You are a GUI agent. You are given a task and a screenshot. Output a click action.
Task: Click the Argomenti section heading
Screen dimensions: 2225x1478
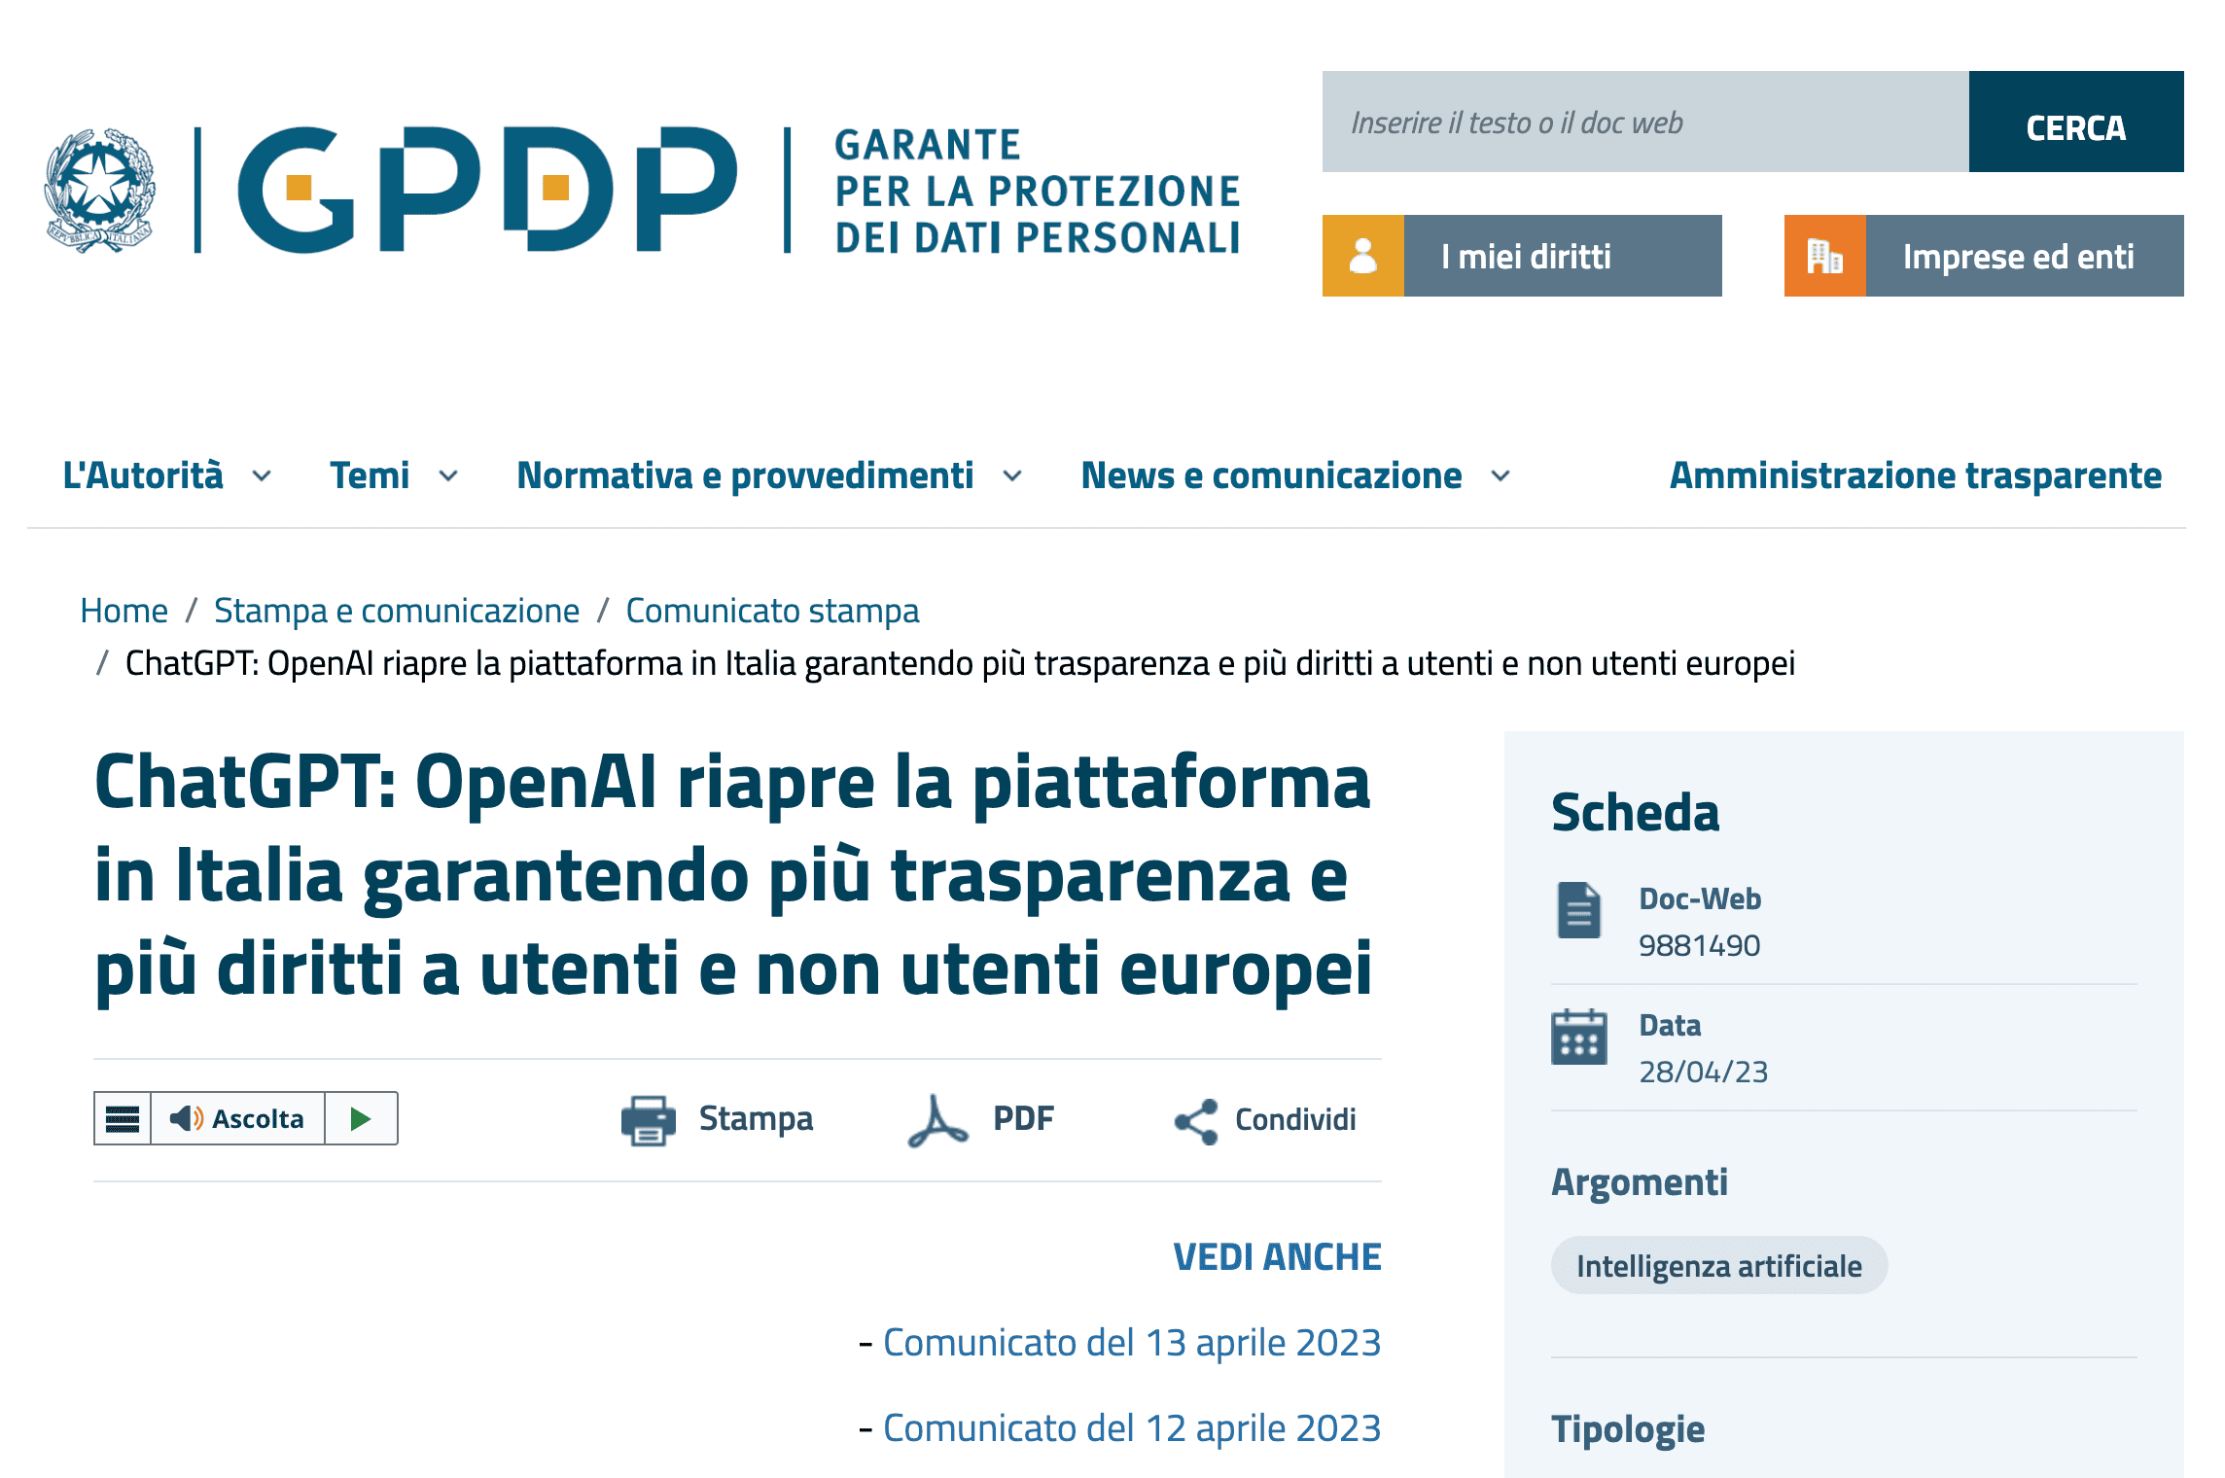click(x=1640, y=1182)
